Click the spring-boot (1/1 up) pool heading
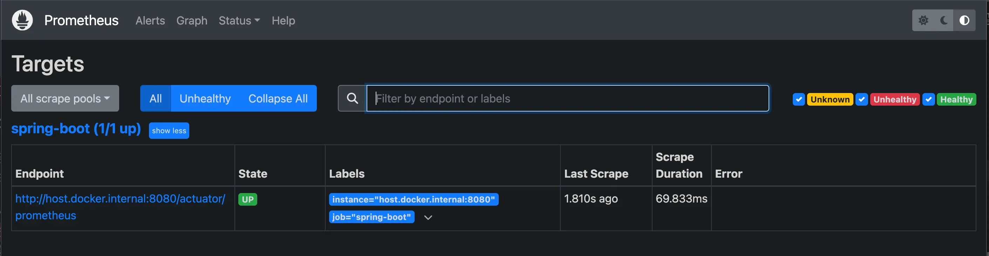 [x=76, y=129]
